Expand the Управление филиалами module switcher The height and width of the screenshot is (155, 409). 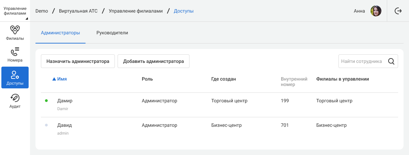point(15,11)
